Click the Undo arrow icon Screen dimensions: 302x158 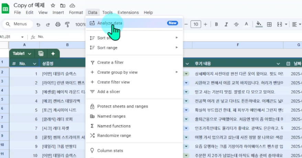(38, 24)
